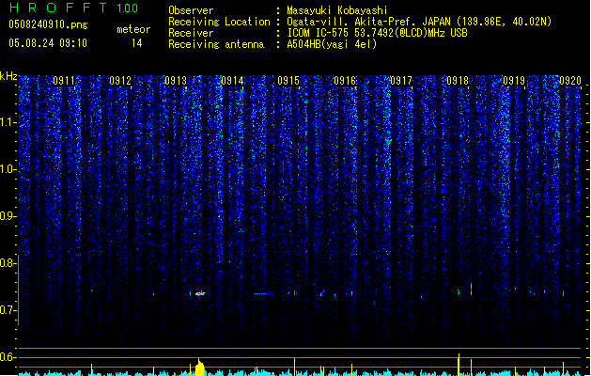Click the kHz axis unit label
591x376 pixels.
tap(8, 76)
